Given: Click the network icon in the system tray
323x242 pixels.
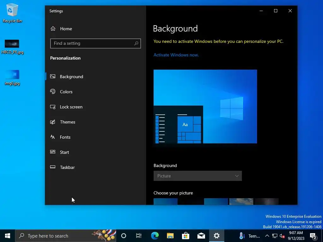Looking at the screenshot, I should coord(275,236).
